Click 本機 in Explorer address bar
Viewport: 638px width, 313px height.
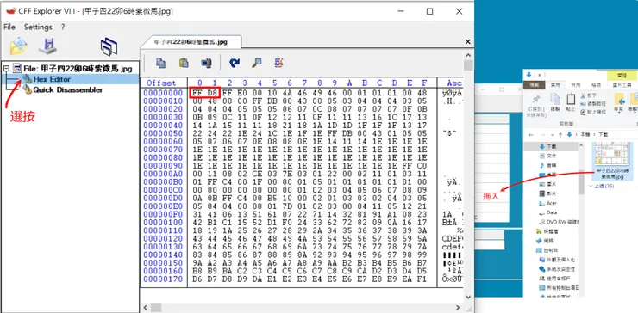coord(585,134)
